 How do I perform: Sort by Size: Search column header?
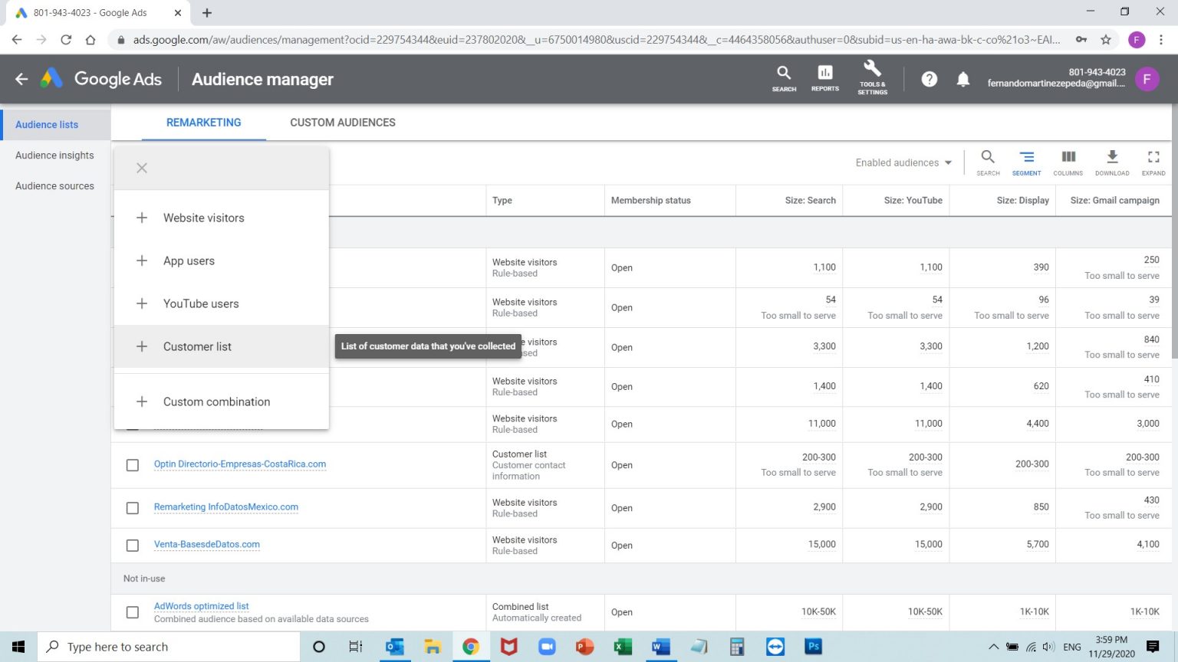[811, 200]
